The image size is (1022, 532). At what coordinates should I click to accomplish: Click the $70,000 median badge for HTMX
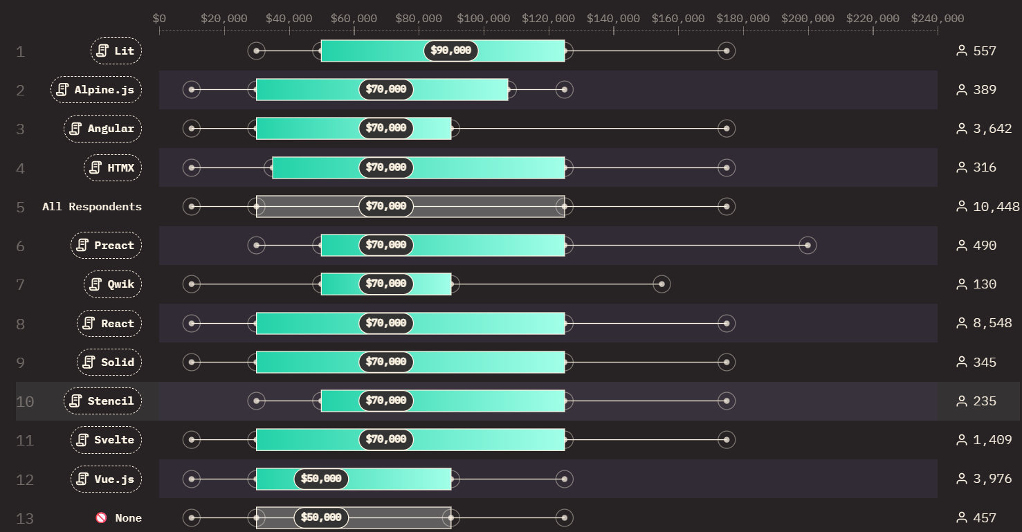pos(386,167)
